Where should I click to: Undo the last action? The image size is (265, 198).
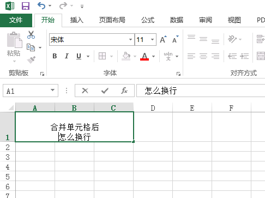(x=41, y=6)
